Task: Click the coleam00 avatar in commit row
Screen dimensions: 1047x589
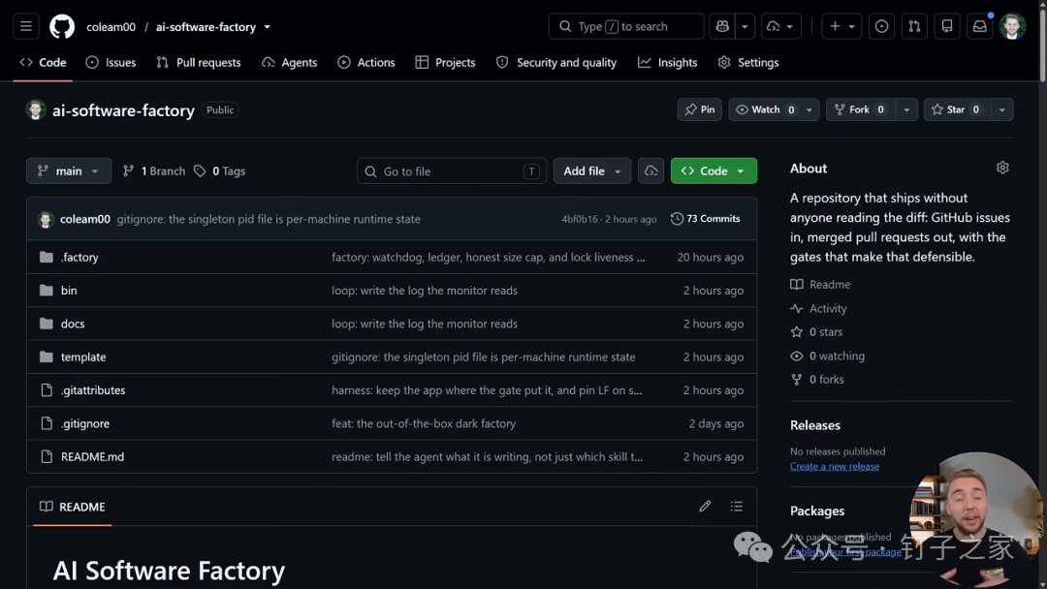Action: [x=46, y=219]
